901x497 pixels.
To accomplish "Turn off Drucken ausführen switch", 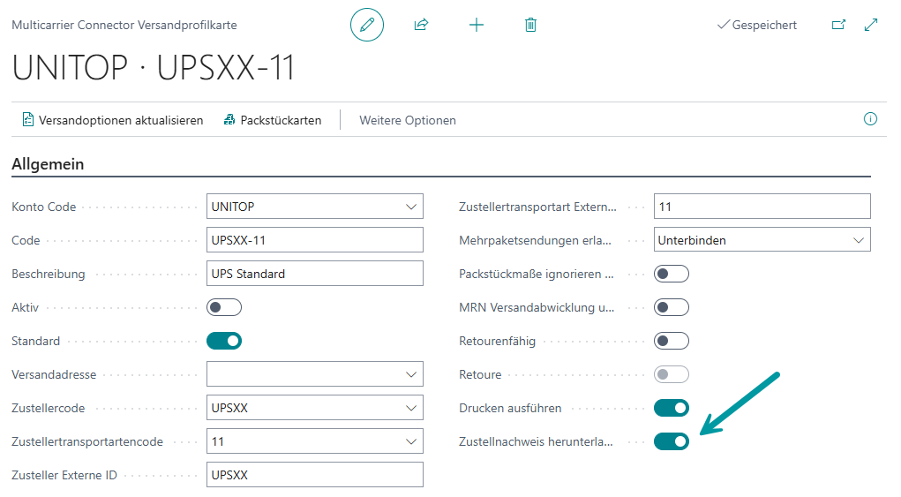I will [671, 408].
